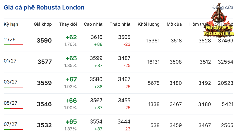Click the +67 change value

[x=71, y=79]
